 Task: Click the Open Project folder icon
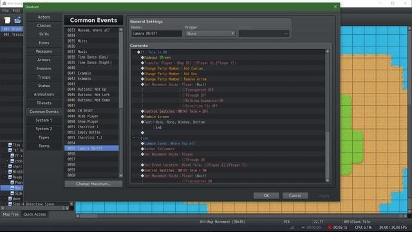pyautogui.click(x=17, y=20)
